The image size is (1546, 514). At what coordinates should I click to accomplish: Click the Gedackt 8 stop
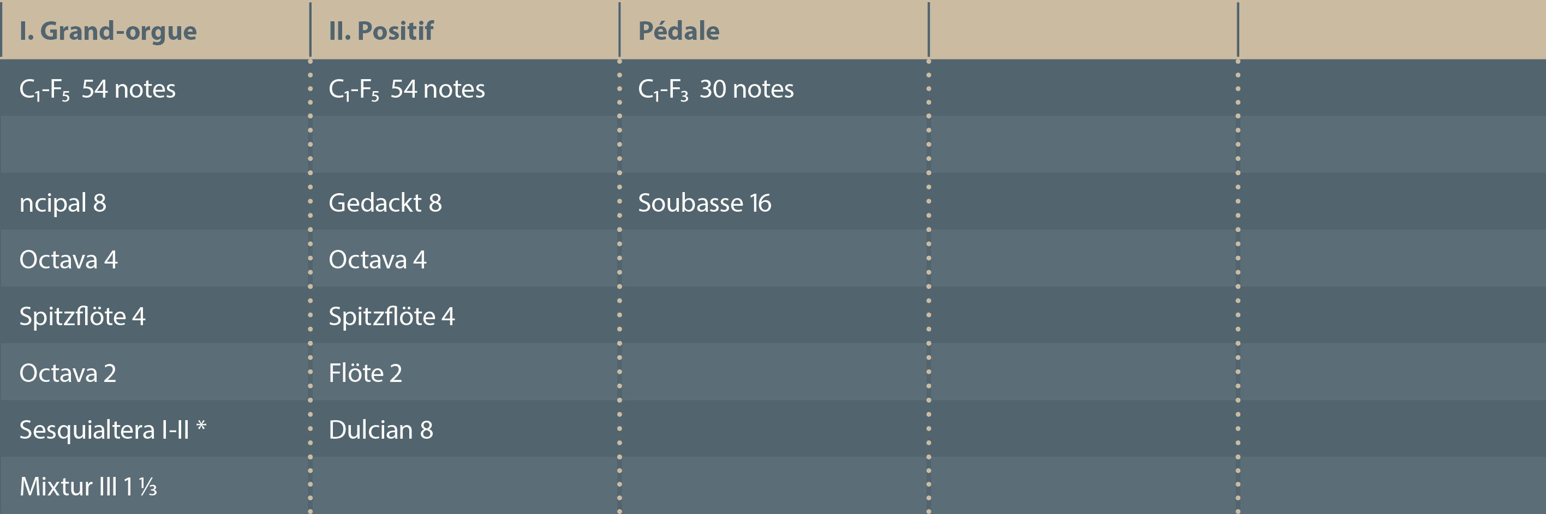point(385,203)
